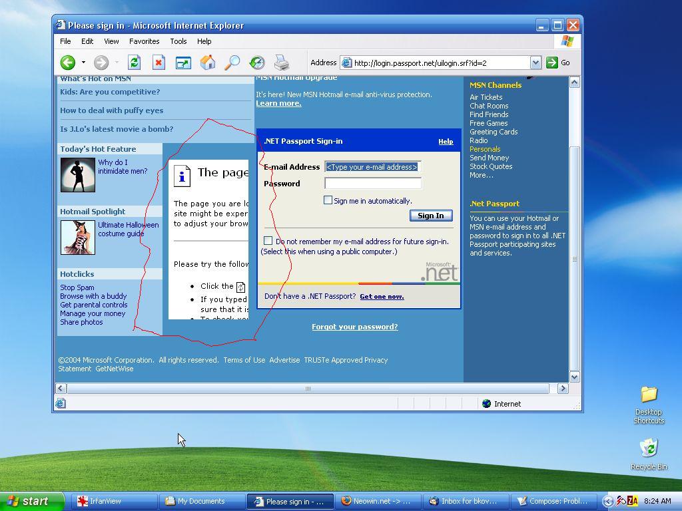Enable Sign me in automatically checkbox
The image size is (682, 511).
pyautogui.click(x=328, y=200)
